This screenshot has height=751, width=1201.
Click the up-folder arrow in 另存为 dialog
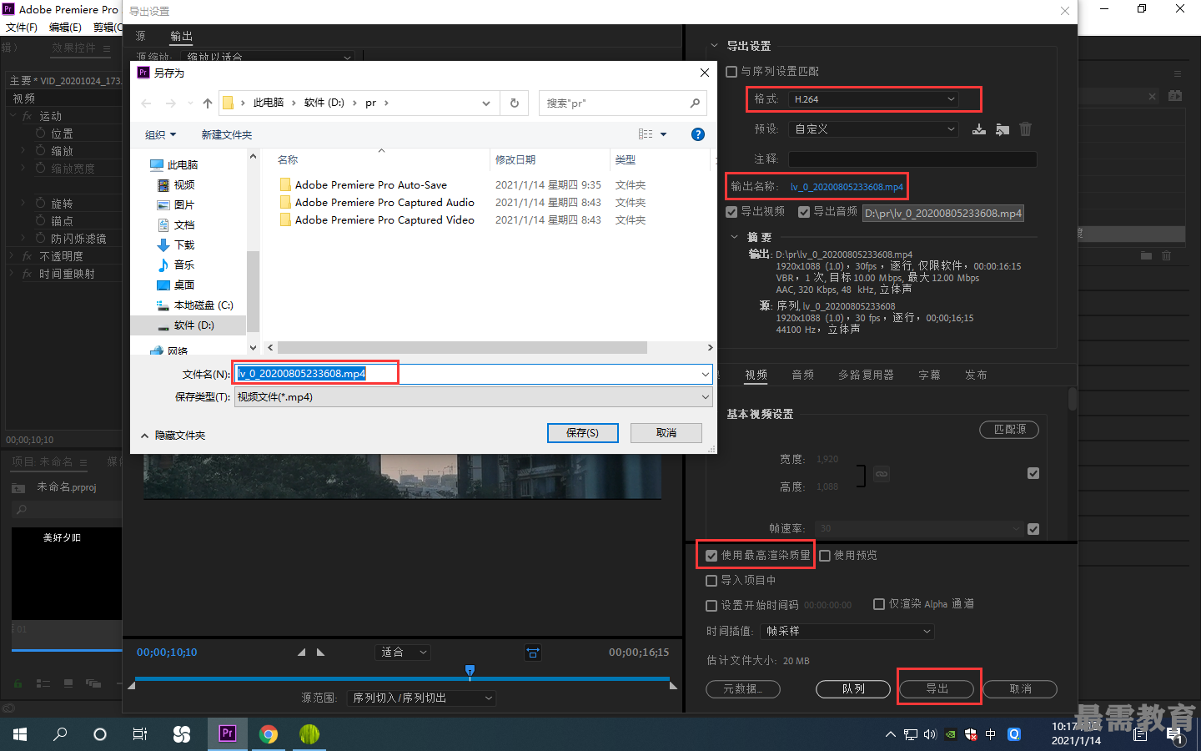(208, 103)
